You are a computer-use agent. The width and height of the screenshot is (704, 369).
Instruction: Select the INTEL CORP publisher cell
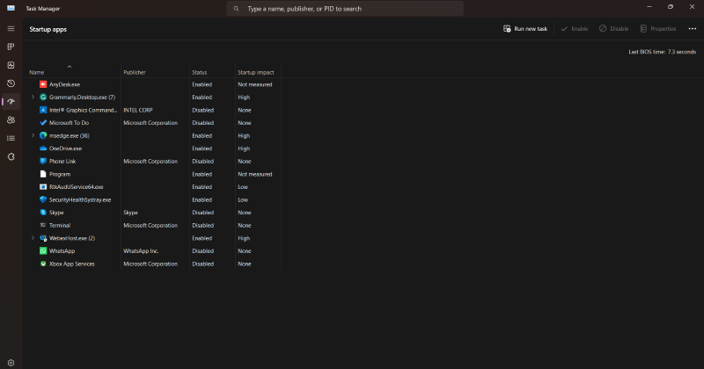138,110
